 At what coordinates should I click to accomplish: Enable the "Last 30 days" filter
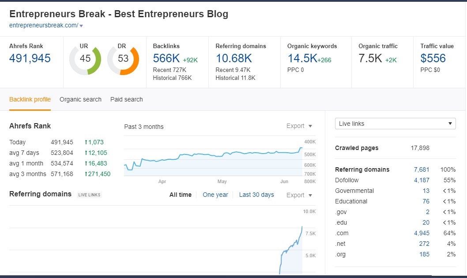tap(256, 195)
